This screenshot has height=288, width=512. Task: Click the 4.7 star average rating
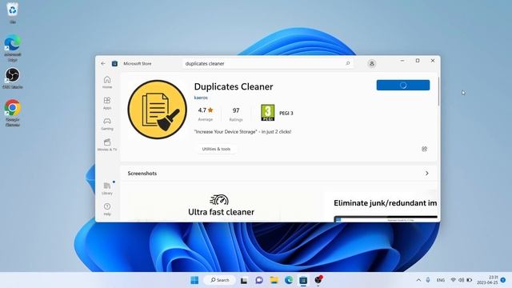pyautogui.click(x=206, y=114)
